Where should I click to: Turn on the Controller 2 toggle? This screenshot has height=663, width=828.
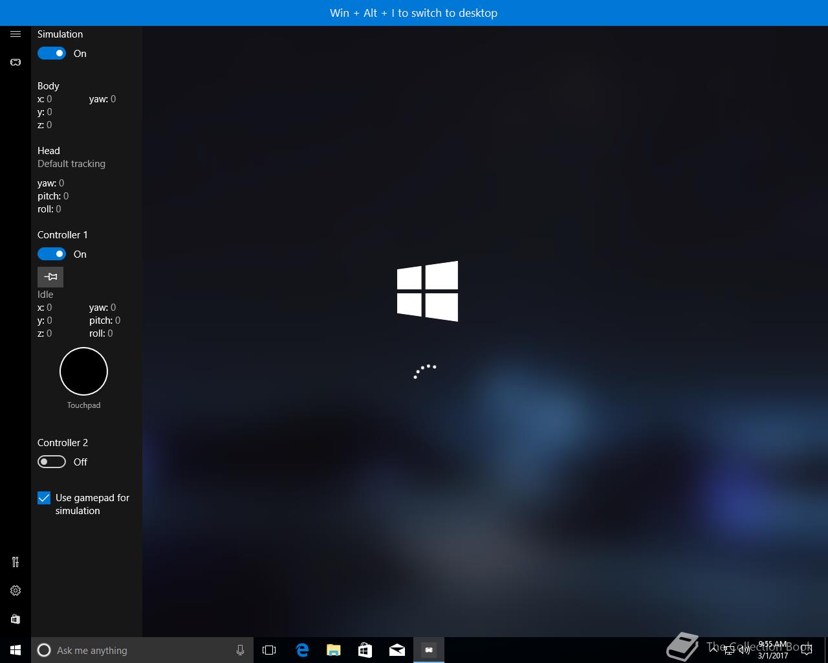coord(52,462)
